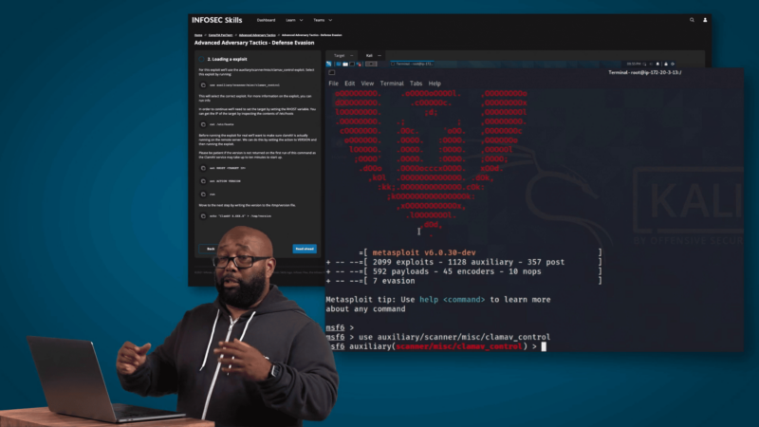Copy the 'cat /etc/hosts' command
Screen dimensions: 759x427
pos(204,124)
